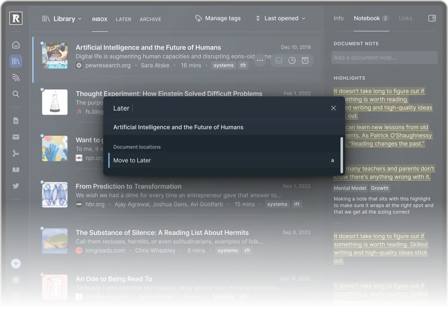Screen dimensions: 448x312
Task: Open search from the sidebar
Action: [x=15, y=94]
